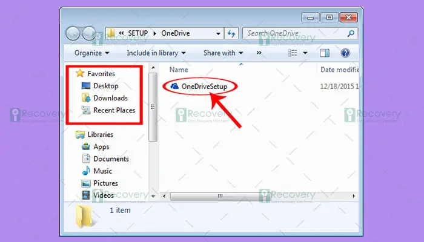Screen dimensions: 424x242
Task: Maximize the Explorer window
Action: (330, 18)
